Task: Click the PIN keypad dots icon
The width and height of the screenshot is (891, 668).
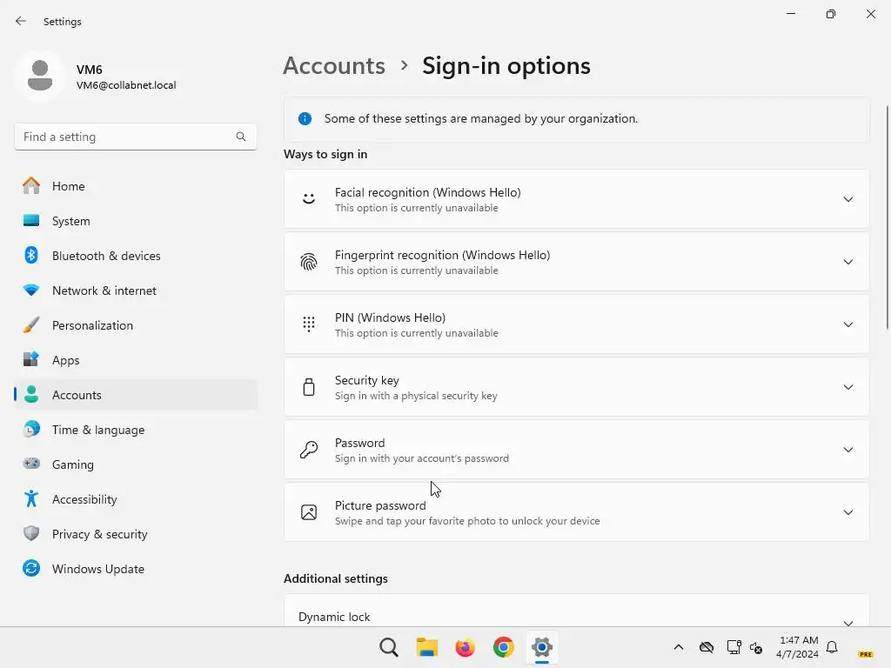Action: point(309,324)
